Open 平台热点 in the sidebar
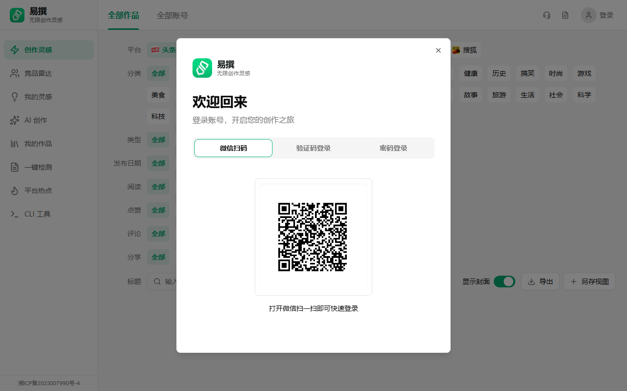The height and width of the screenshot is (391, 627). coord(49,191)
